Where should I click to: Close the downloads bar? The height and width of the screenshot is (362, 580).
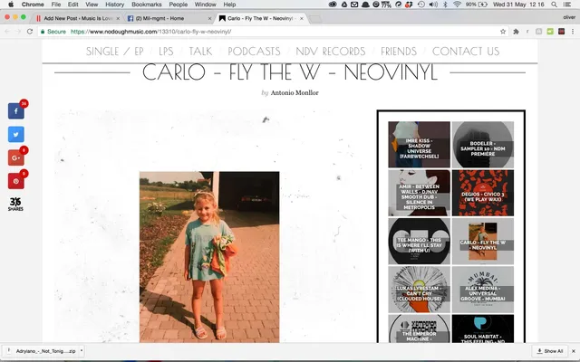click(574, 351)
